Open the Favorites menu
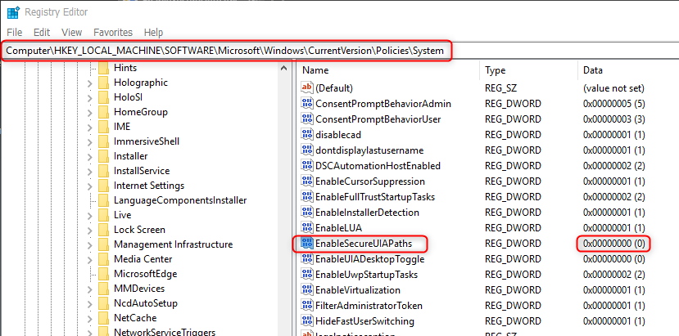This screenshot has height=336, width=679. click(x=112, y=32)
